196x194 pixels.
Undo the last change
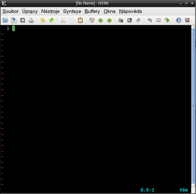(x=43, y=20)
